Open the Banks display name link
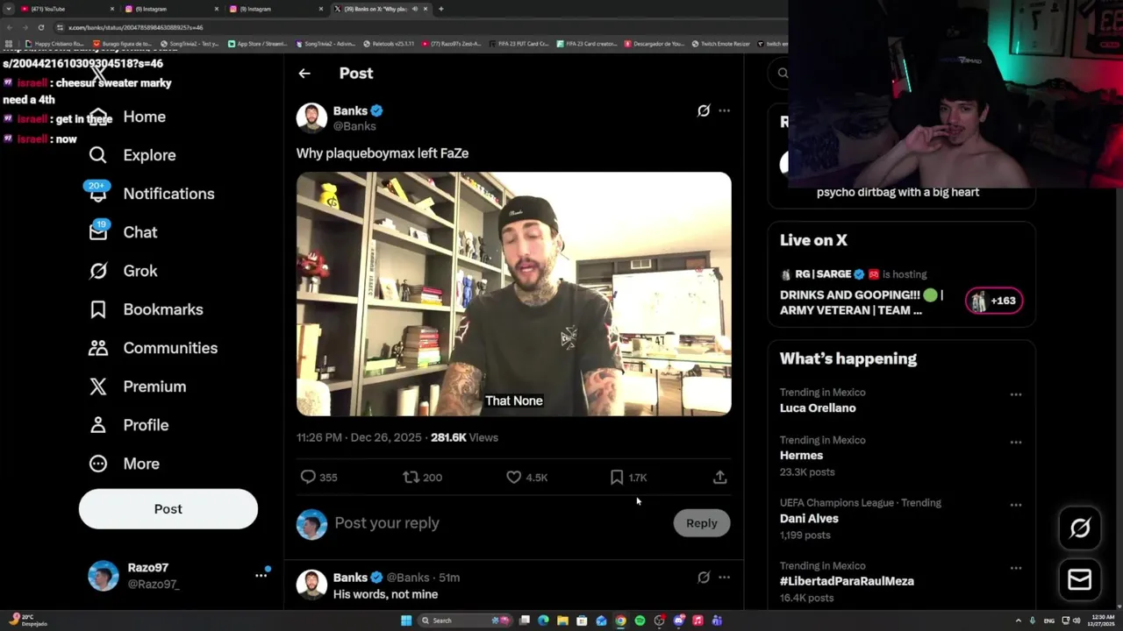 pyautogui.click(x=350, y=110)
